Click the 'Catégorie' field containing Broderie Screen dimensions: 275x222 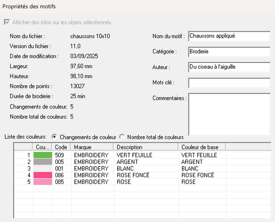[x=229, y=52]
